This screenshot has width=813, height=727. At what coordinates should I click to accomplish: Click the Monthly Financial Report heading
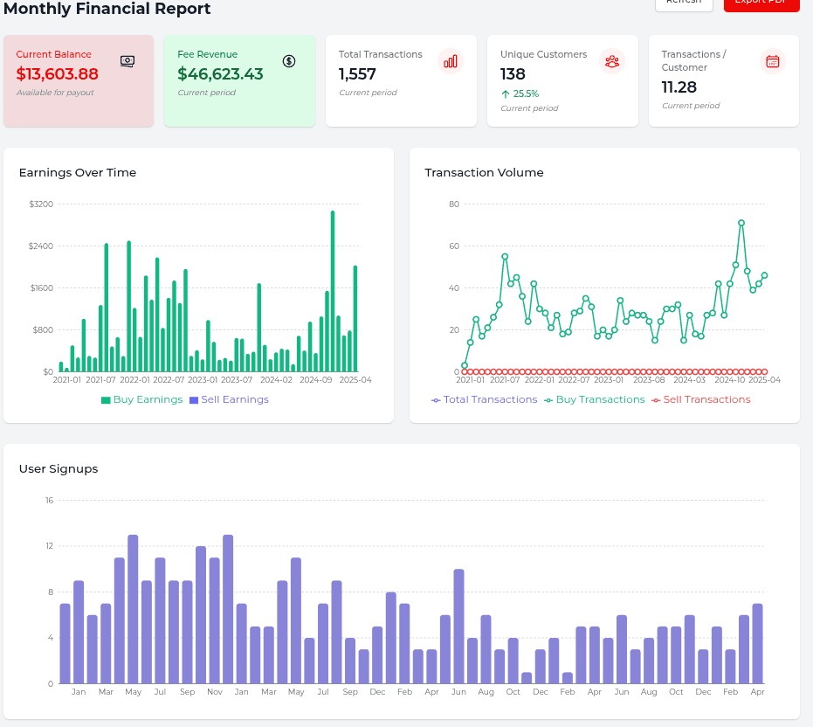(x=107, y=10)
